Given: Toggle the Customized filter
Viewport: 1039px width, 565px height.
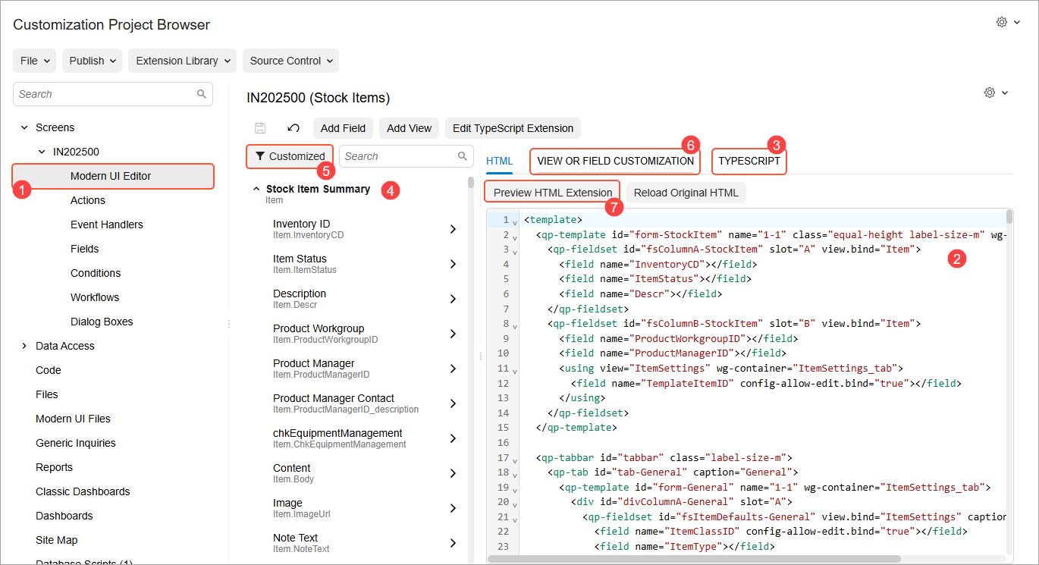Looking at the screenshot, I should tap(290, 156).
